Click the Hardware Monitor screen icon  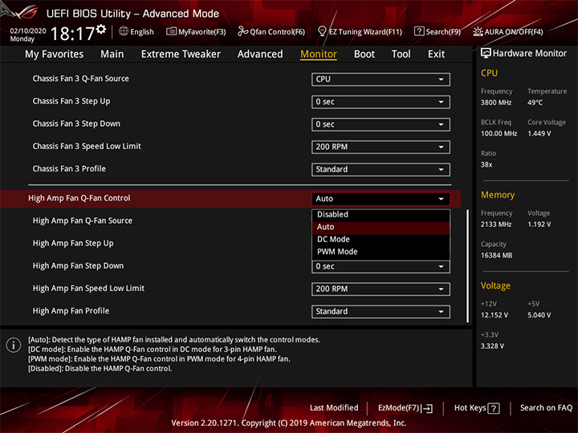(x=486, y=54)
